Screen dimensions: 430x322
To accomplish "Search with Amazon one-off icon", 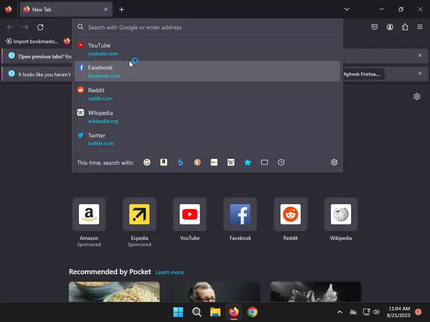I will 164,162.
